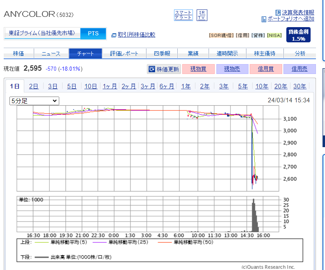Switch chart range to 30年
The width and height of the screenshot is (325, 270).
[300, 86]
